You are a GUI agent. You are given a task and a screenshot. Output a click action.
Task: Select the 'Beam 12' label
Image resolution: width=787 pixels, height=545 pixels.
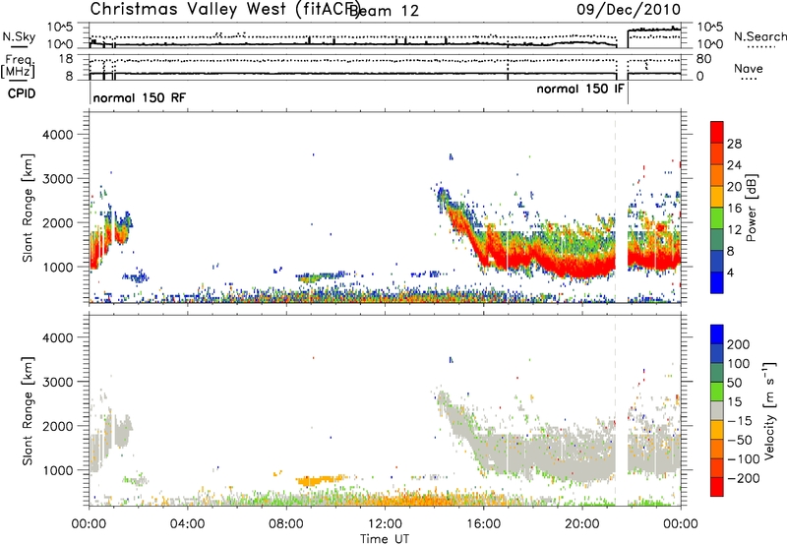click(x=384, y=11)
